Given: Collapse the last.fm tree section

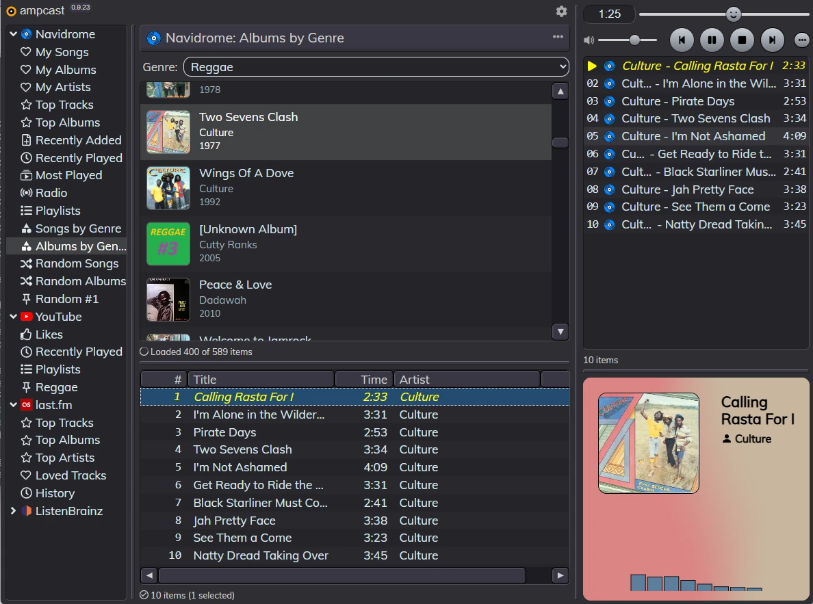Looking at the screenshot, I should coord(13,405).
